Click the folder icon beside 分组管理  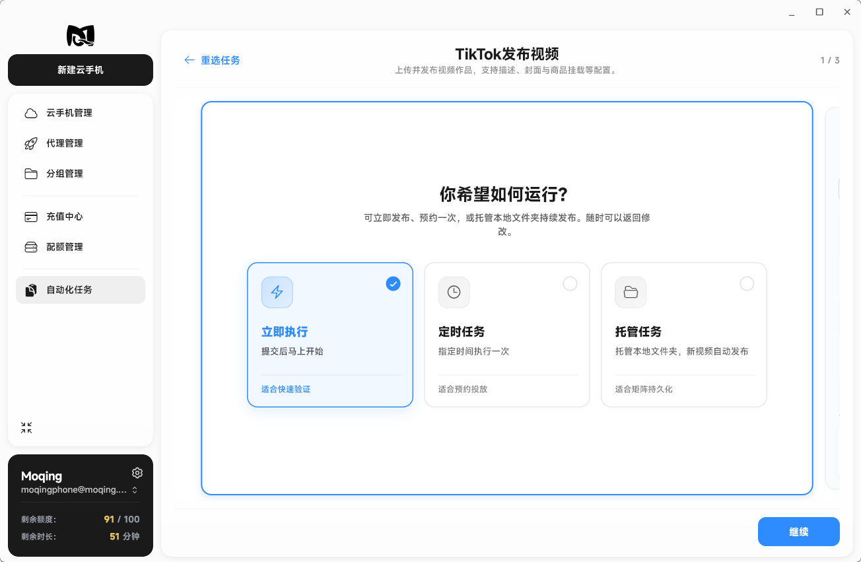click(31, 174)
